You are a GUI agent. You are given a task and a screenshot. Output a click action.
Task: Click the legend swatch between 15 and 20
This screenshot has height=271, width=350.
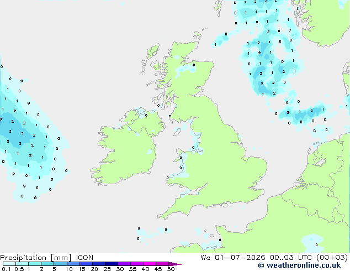click(x=86, y=264)
